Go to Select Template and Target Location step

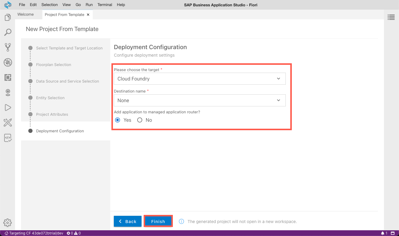point(69,48)
